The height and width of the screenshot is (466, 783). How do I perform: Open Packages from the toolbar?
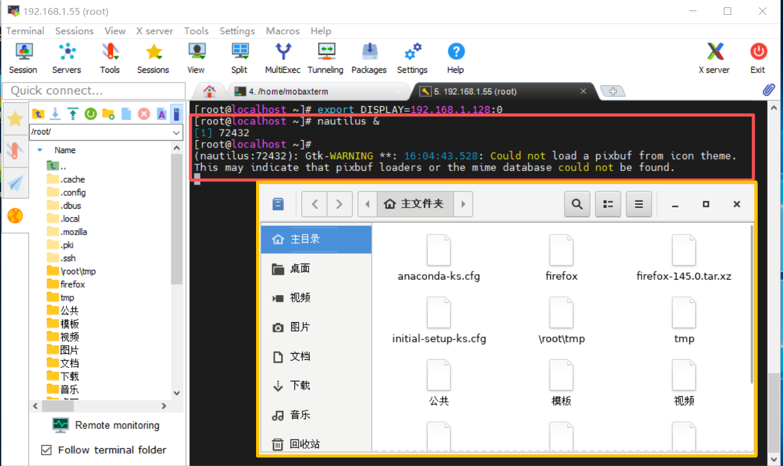(x=369, y=59)
